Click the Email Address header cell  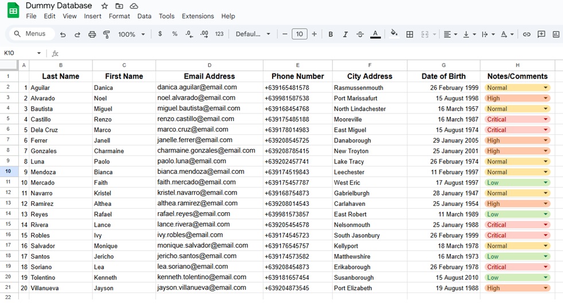pos(209,76)
